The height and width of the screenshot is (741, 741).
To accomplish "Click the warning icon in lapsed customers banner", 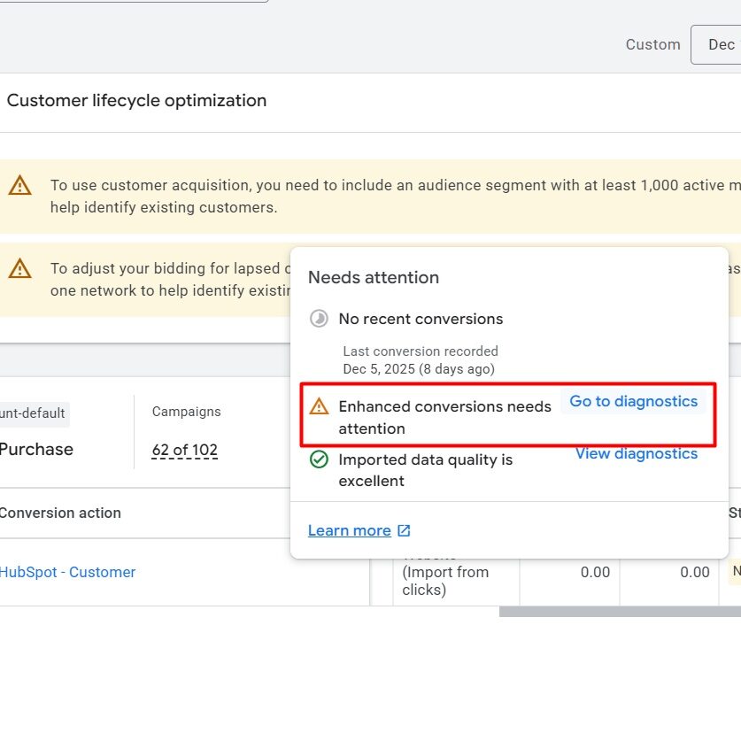I will pyautogui.click(x=19, y=268).
